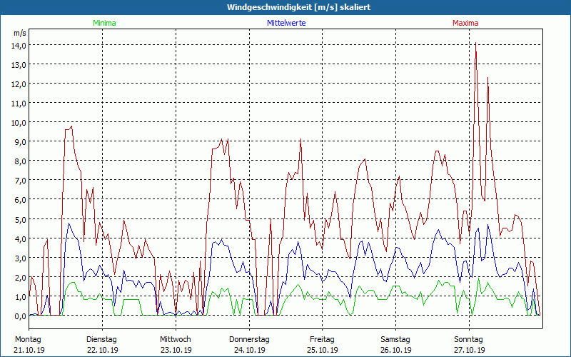Click the 12,0 y-axis value
The image size is (571, 357).
(x=19, y=84)
